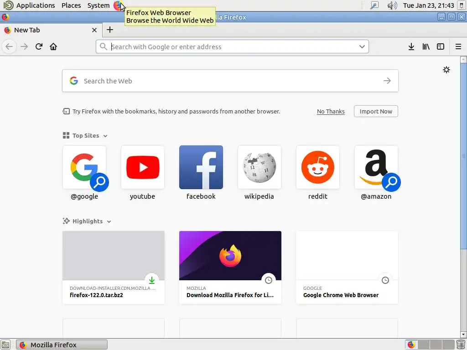Click the Google G logo in search box

[73, 81]
